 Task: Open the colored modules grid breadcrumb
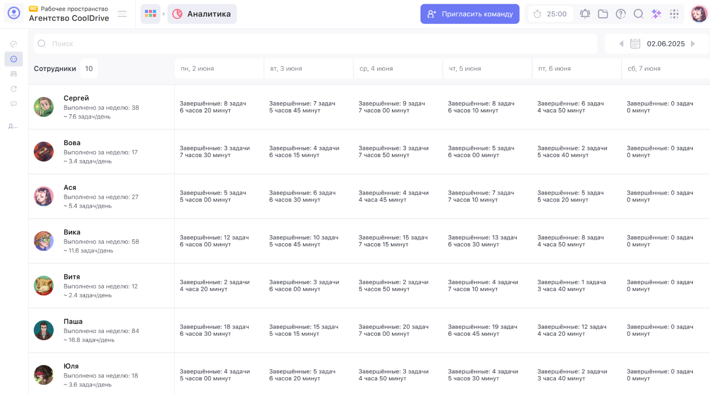coord(150,14)
